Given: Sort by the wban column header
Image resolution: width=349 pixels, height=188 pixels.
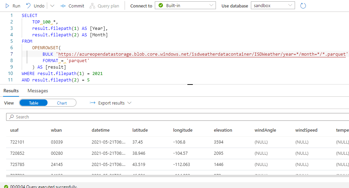Looking at the screenshot, I should [x=56, y=130].
